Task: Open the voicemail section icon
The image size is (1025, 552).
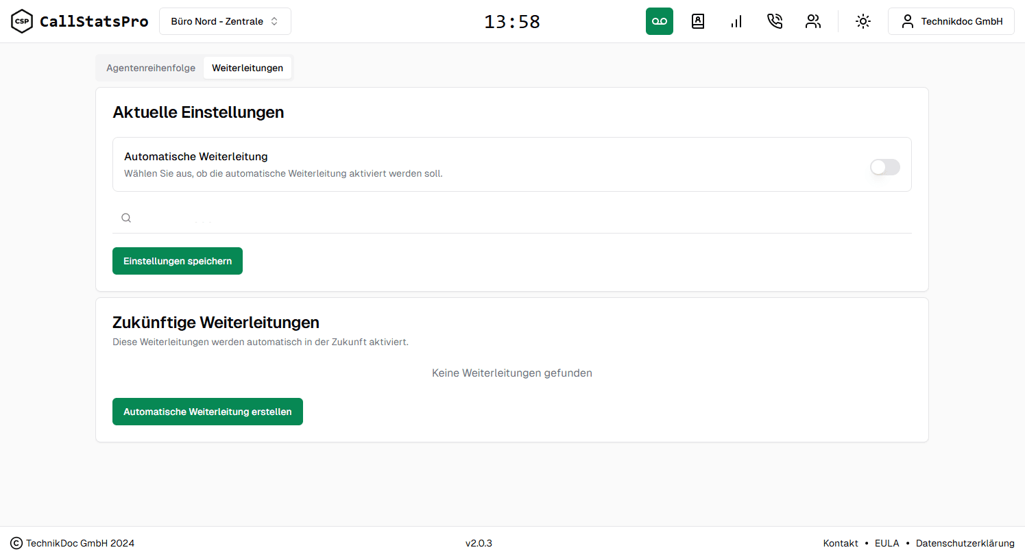Action: click(x=659, y=21)
